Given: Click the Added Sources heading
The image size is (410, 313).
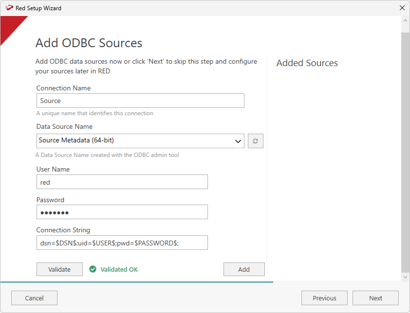Looking at the screenshot, I should [307, 63].
